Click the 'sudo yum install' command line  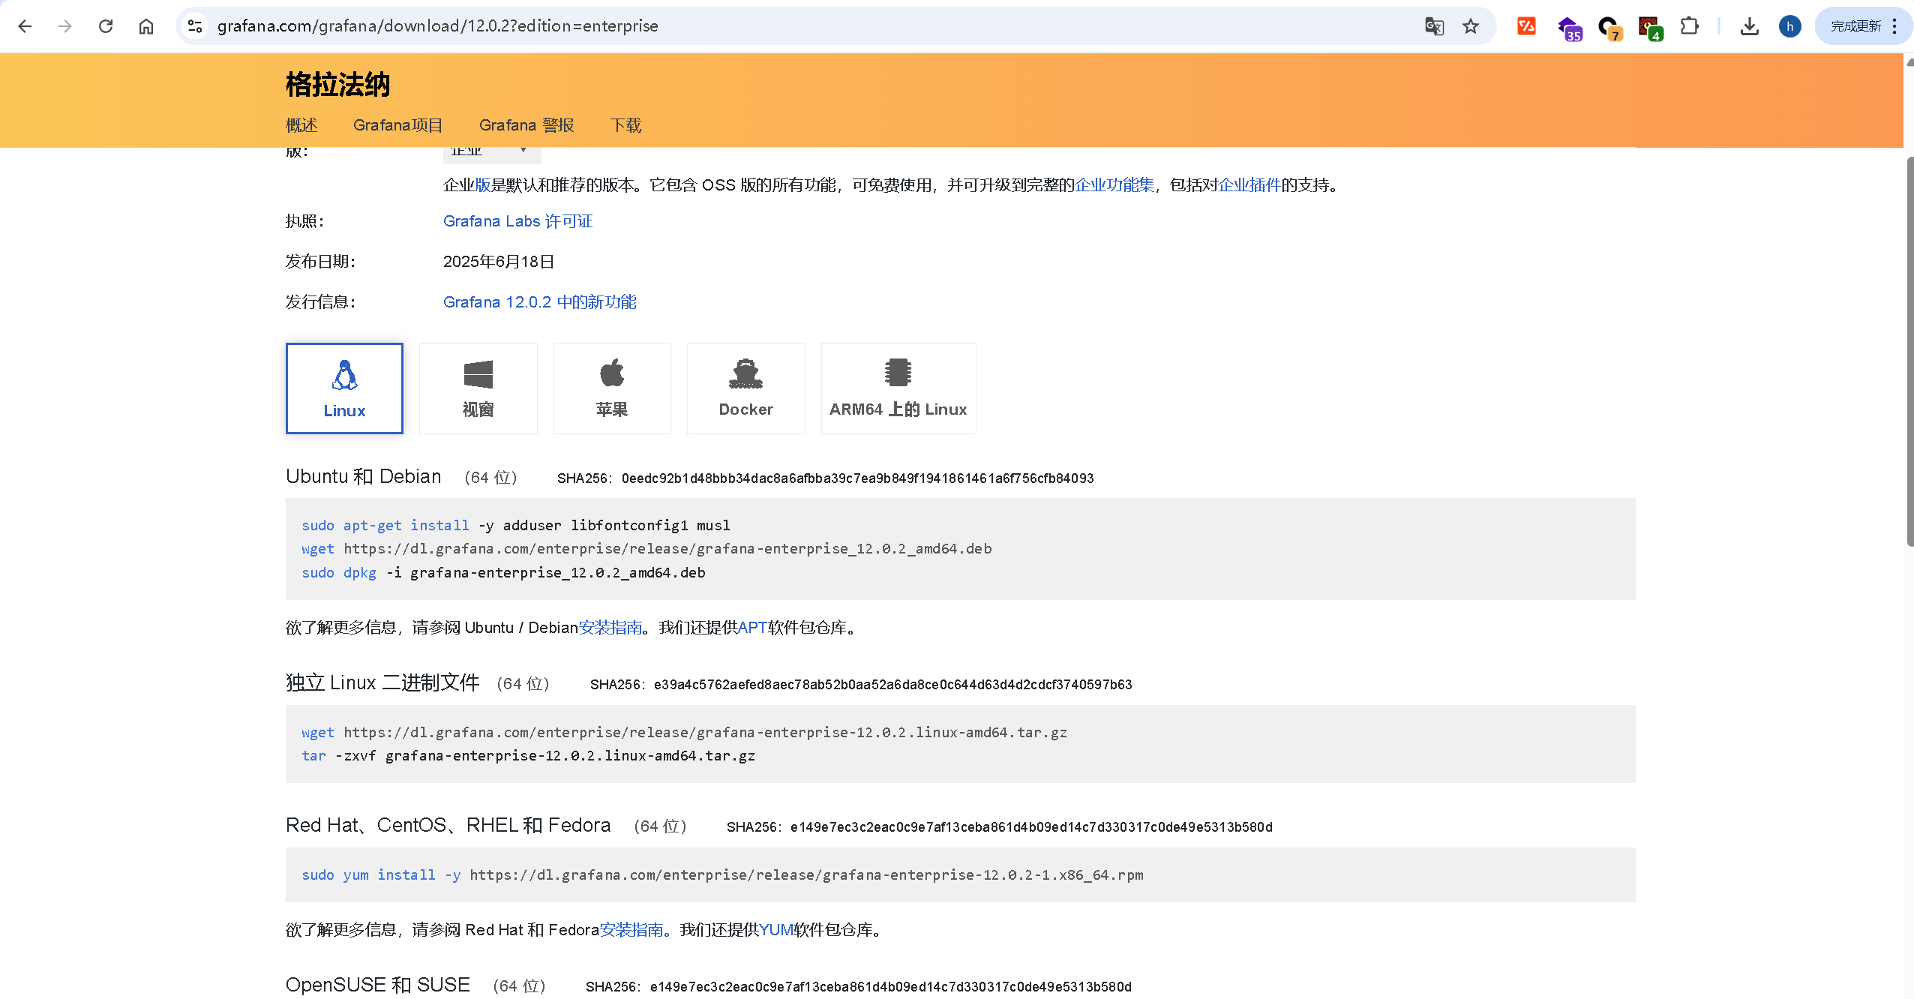[722, 875]
